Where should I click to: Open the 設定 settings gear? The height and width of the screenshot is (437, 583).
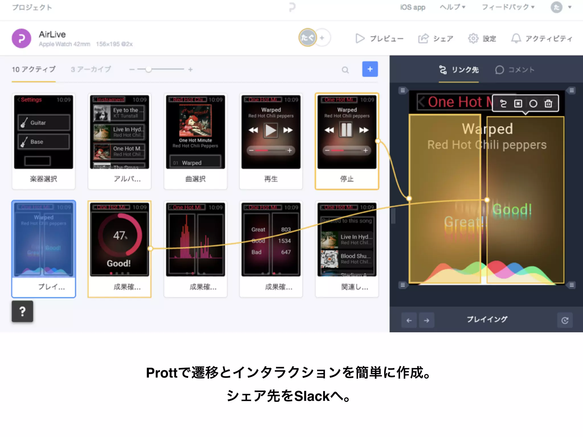point(482,38)
